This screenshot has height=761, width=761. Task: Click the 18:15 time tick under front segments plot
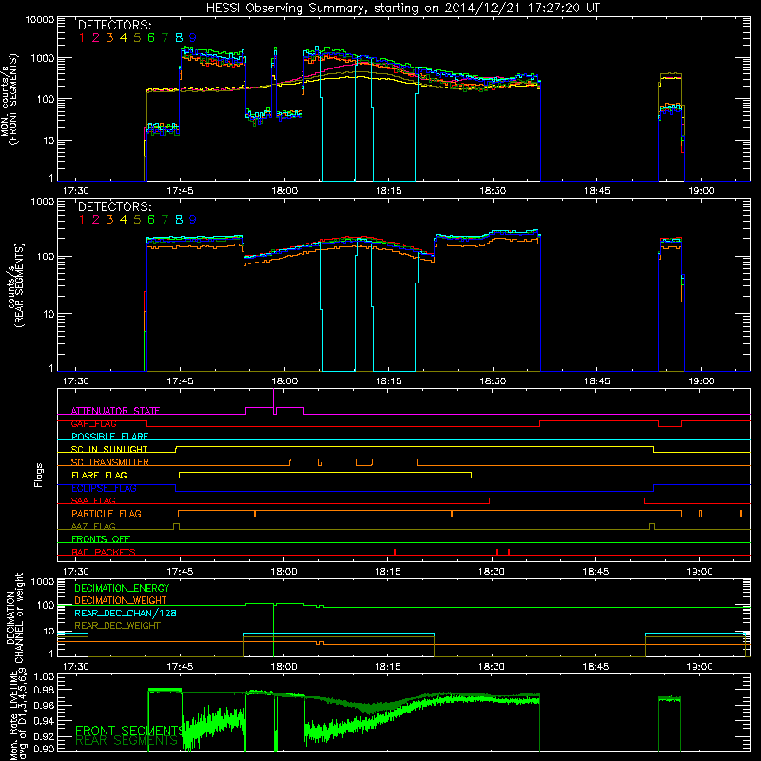click(388, 191)
